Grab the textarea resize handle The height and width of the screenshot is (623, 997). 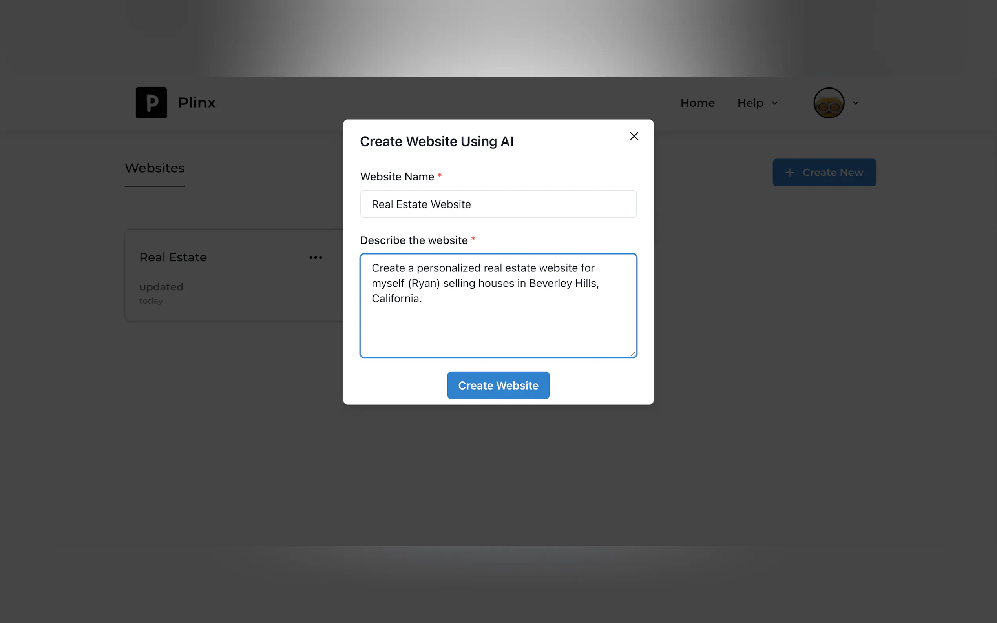[633, 353]
